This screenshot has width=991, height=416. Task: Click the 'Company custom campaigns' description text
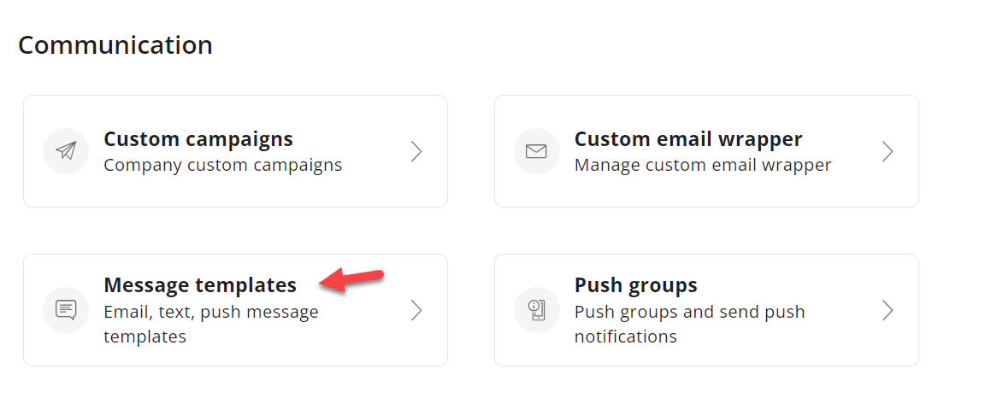click(x=223, y=166)
